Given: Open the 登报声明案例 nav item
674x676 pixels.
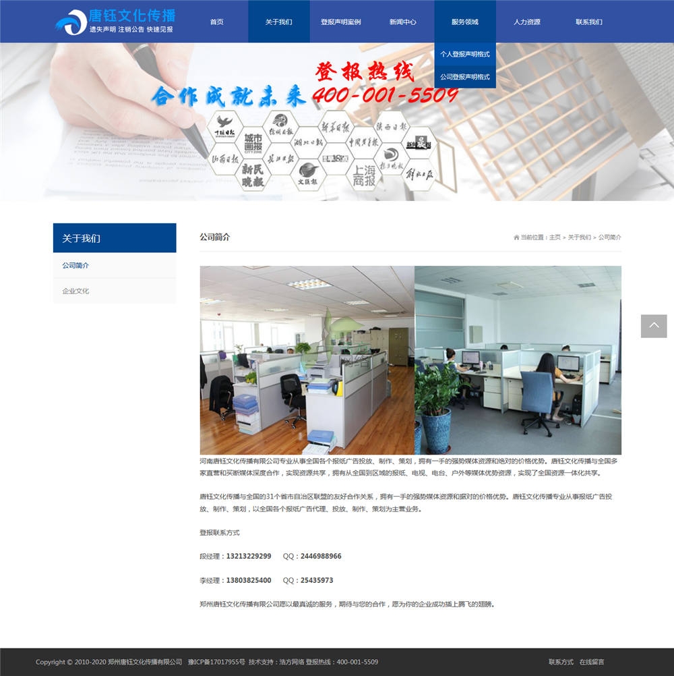Looking at the screenshot, I should pyautogui.click(x=340, y=22).
